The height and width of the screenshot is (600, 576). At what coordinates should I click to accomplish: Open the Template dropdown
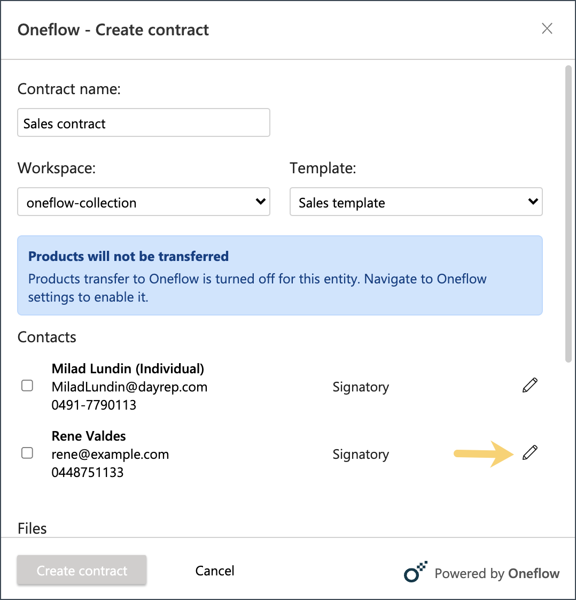[x=416, y=202]
